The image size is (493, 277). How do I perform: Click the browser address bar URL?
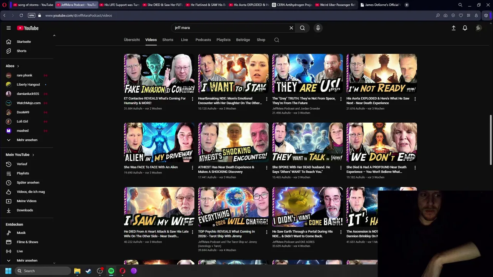tap(79, 15)
